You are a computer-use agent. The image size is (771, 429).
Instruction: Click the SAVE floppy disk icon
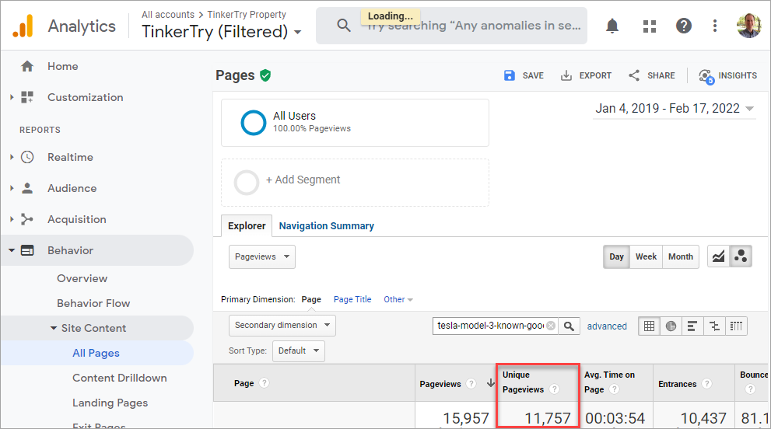[510, 75]
